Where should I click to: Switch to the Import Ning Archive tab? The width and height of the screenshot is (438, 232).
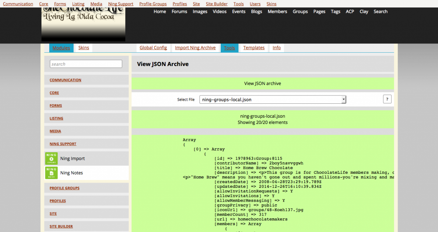point(195,48)
